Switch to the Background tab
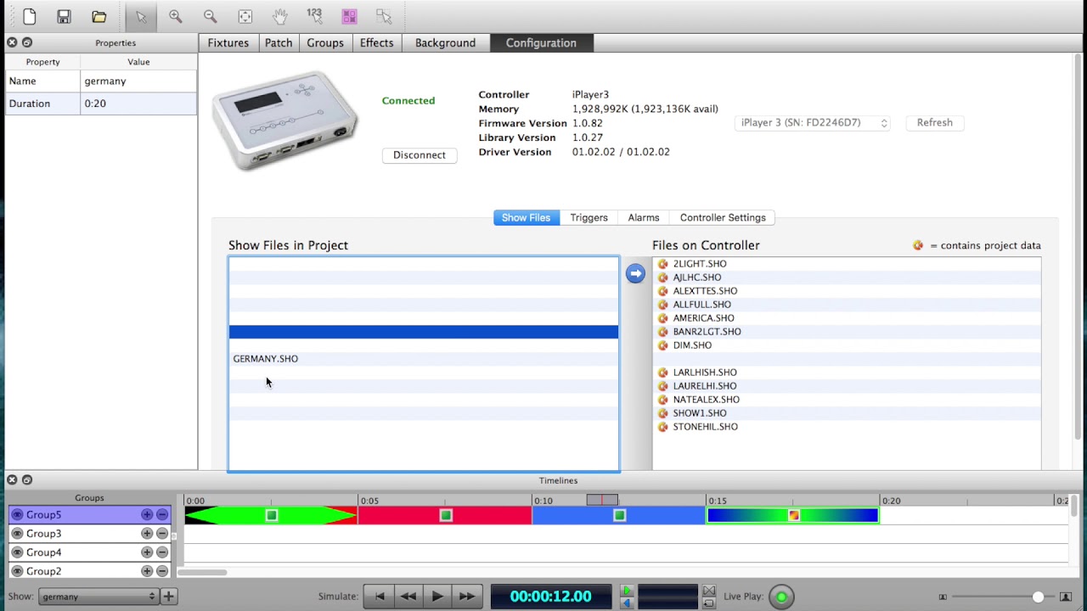This screenshot has height=611, width=1087. pos(446,43)
